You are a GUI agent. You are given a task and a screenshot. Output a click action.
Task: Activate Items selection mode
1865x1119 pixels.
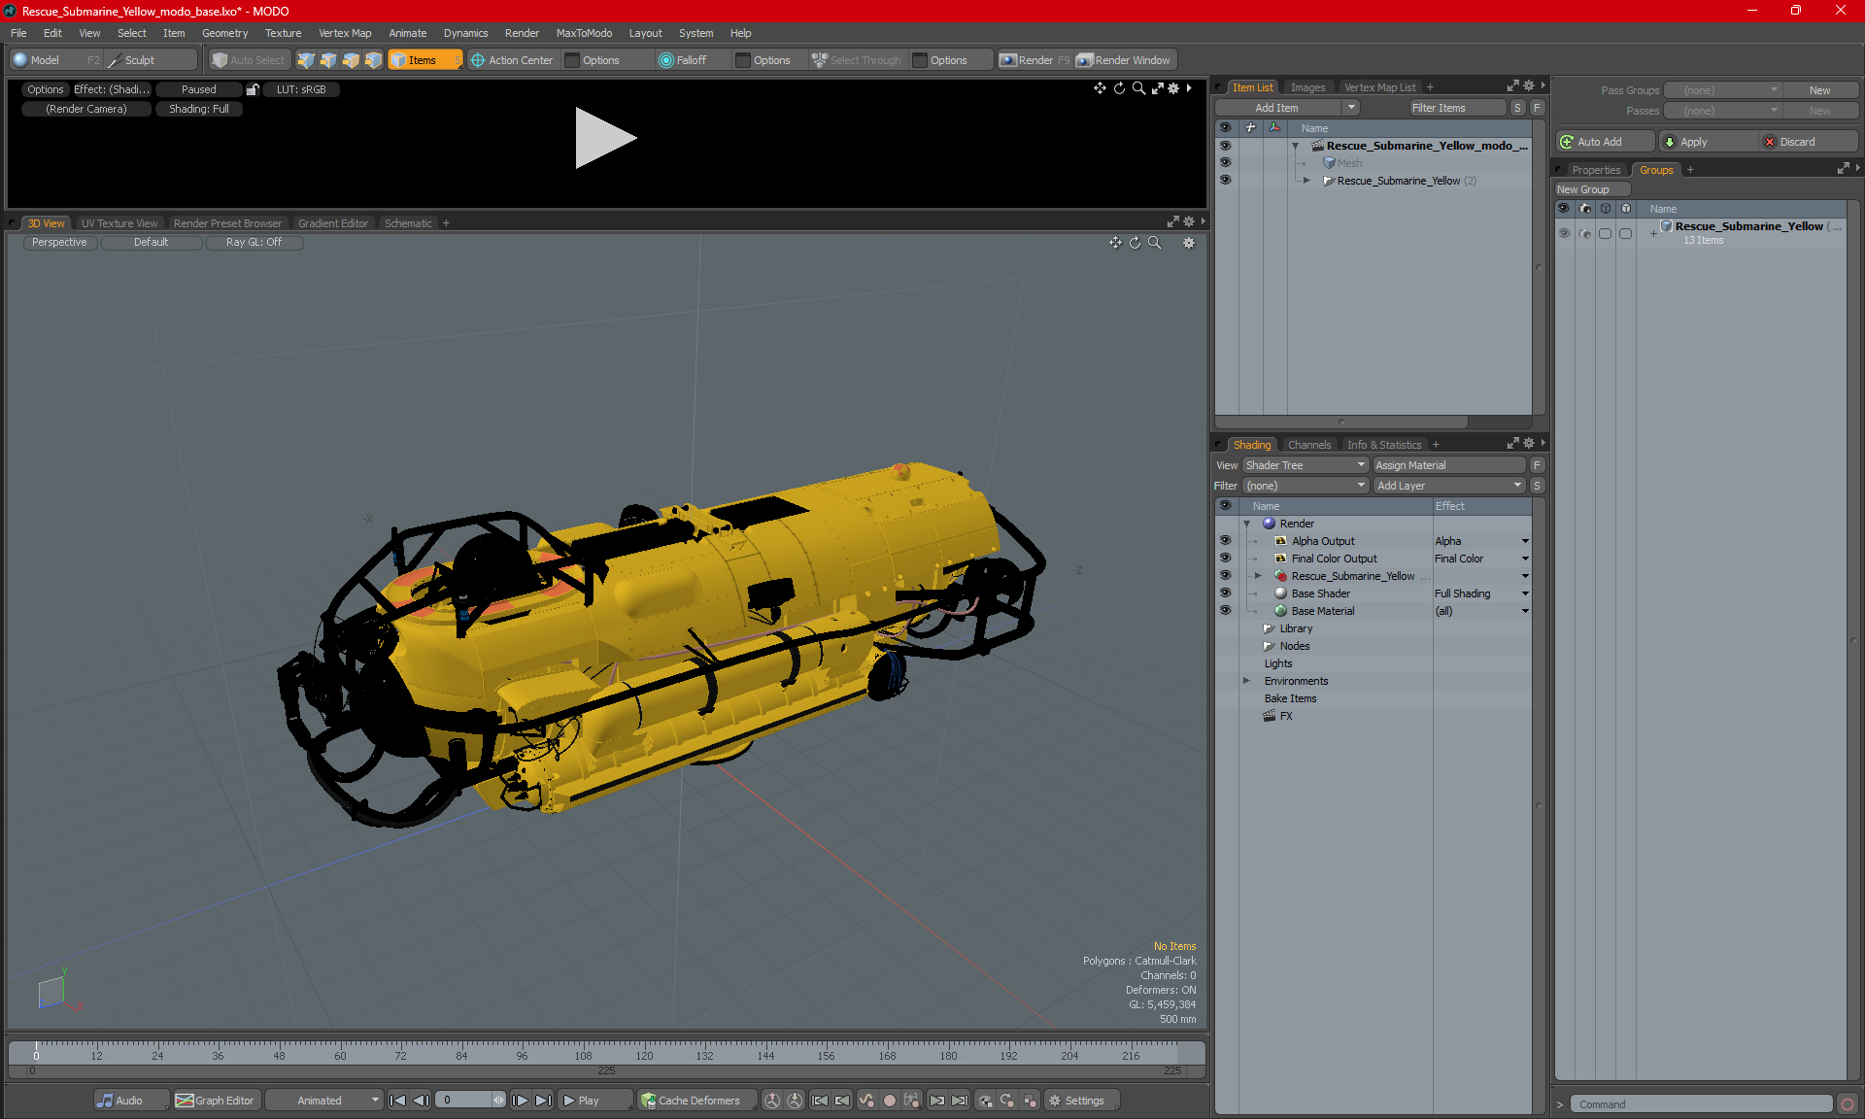[x=424, y=60]
